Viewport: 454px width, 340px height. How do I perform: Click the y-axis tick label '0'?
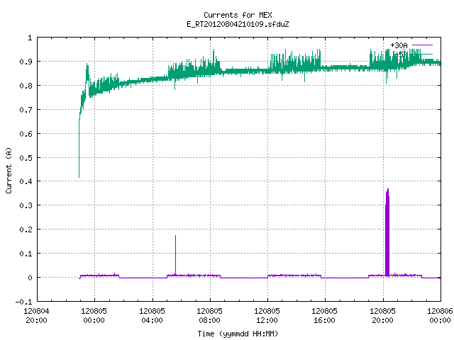[x=30, y=278]
